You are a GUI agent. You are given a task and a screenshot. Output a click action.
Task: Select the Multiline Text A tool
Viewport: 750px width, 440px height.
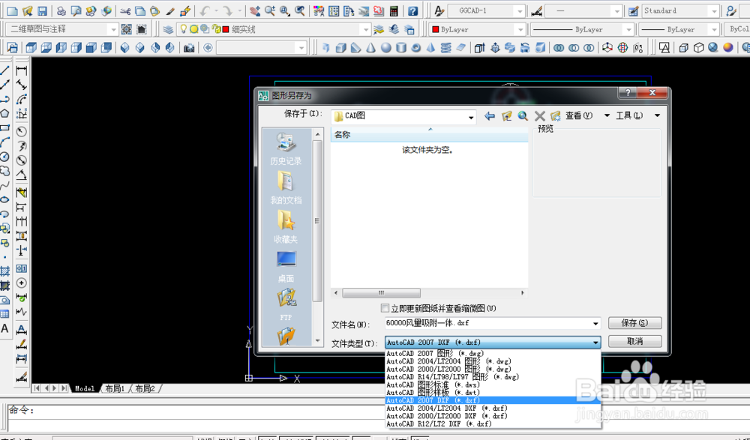(x=4, y=328)
